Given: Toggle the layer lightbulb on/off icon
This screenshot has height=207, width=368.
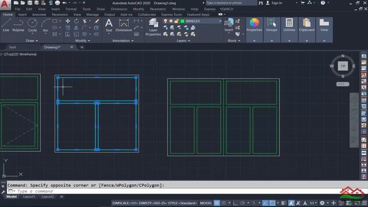Looking at the screenshot, I should point(166,21).
